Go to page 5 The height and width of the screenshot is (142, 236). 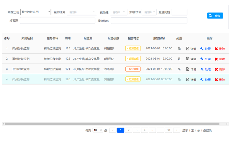point(152,130)
